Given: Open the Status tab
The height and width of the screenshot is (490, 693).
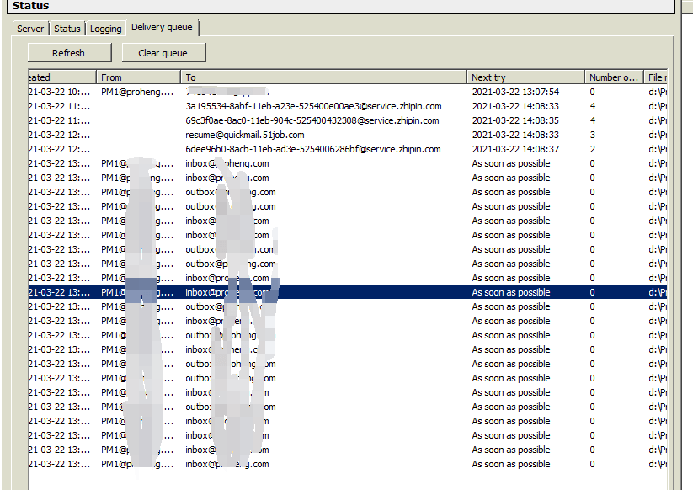Looking at the screenshot, I should [x=67, y=29].
